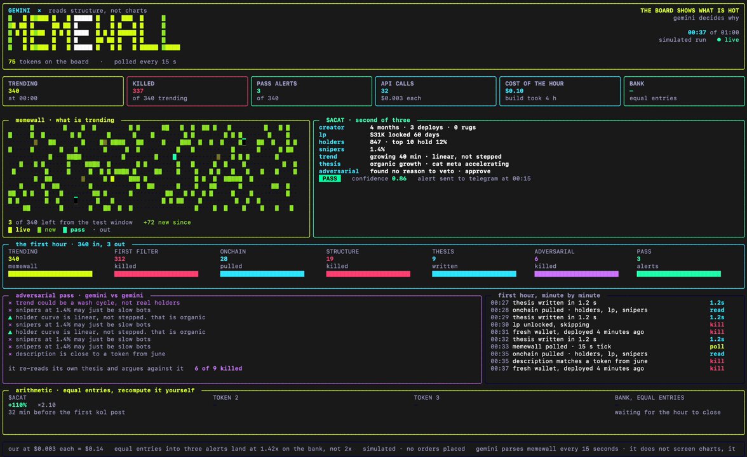
Task: Select the 00:30 "lp unlocked, skipping" log row
Action: tap(607, 325)
